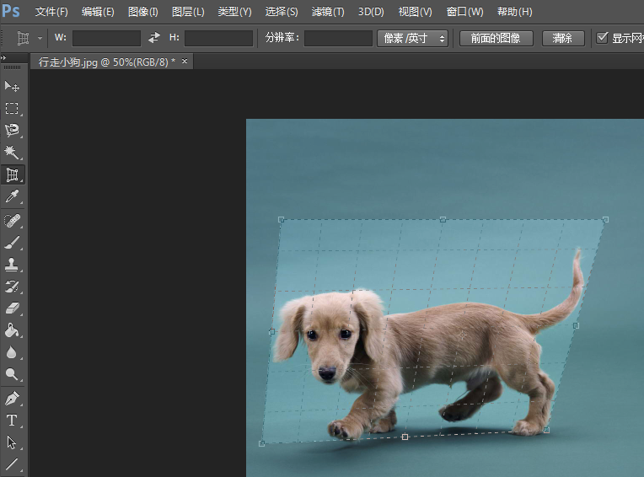Open the 滤镜(T) menu

pos(327,12)
